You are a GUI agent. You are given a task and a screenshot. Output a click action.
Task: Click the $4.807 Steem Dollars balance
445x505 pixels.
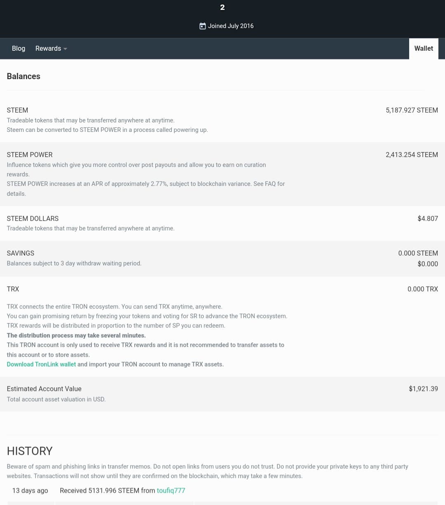(428, 218)
